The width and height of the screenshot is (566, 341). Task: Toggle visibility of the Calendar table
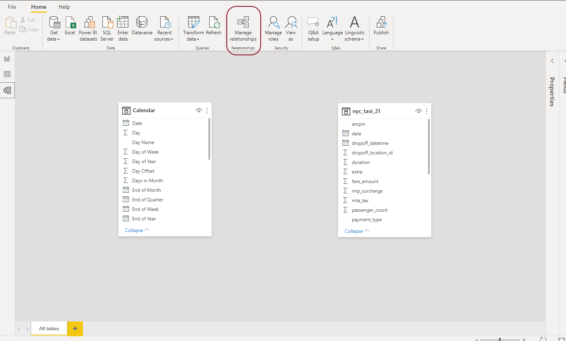(x=198, y=111)
